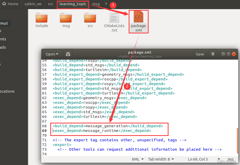Open the gedit hamburger menu
The width and height of the screenshot is (240, 165).
[213, 54]
